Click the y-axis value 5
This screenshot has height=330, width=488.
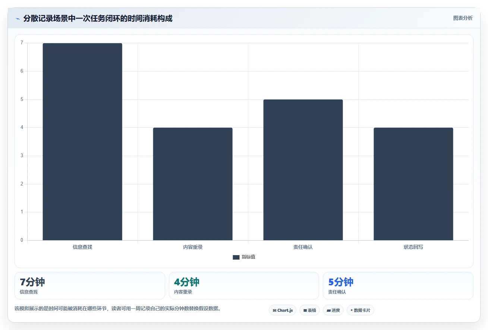point(22,99)
